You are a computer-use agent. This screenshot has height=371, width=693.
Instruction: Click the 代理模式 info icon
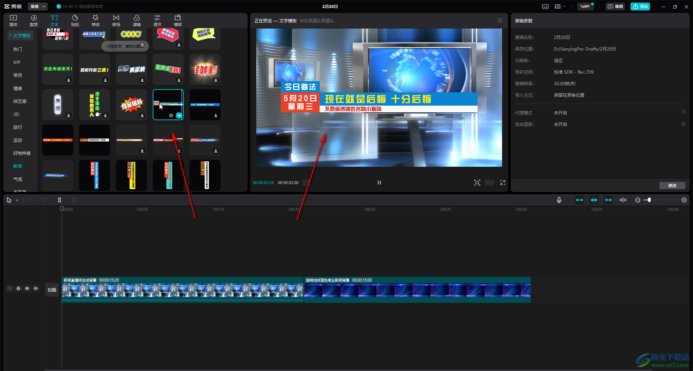coord(683,112)
